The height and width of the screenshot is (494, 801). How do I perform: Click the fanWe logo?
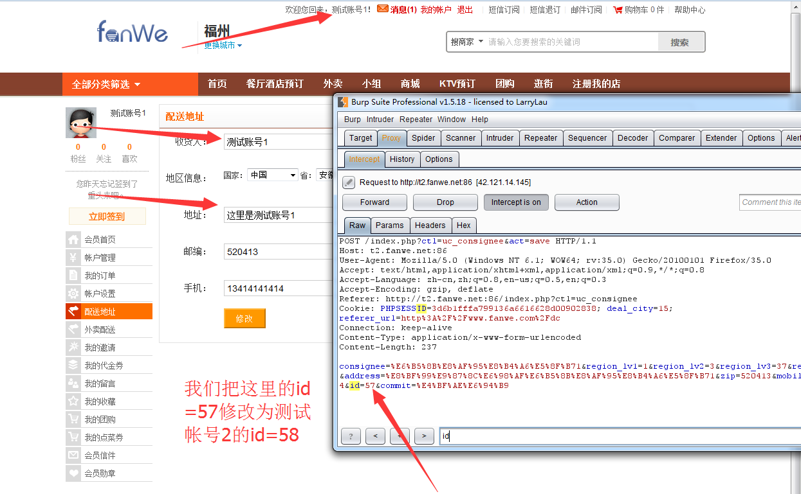(x=133, y=31)
